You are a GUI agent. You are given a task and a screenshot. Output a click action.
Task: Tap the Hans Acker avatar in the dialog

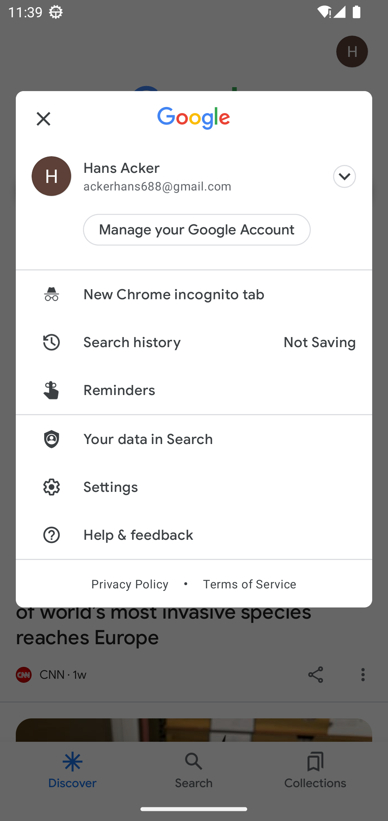tap(51, 176)
